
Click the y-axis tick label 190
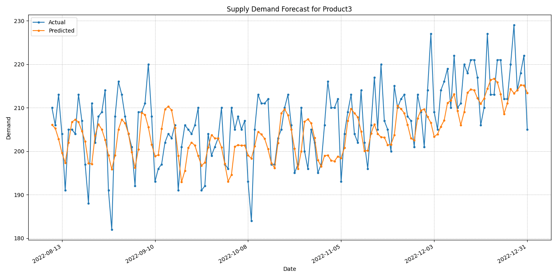click(19, 195)
